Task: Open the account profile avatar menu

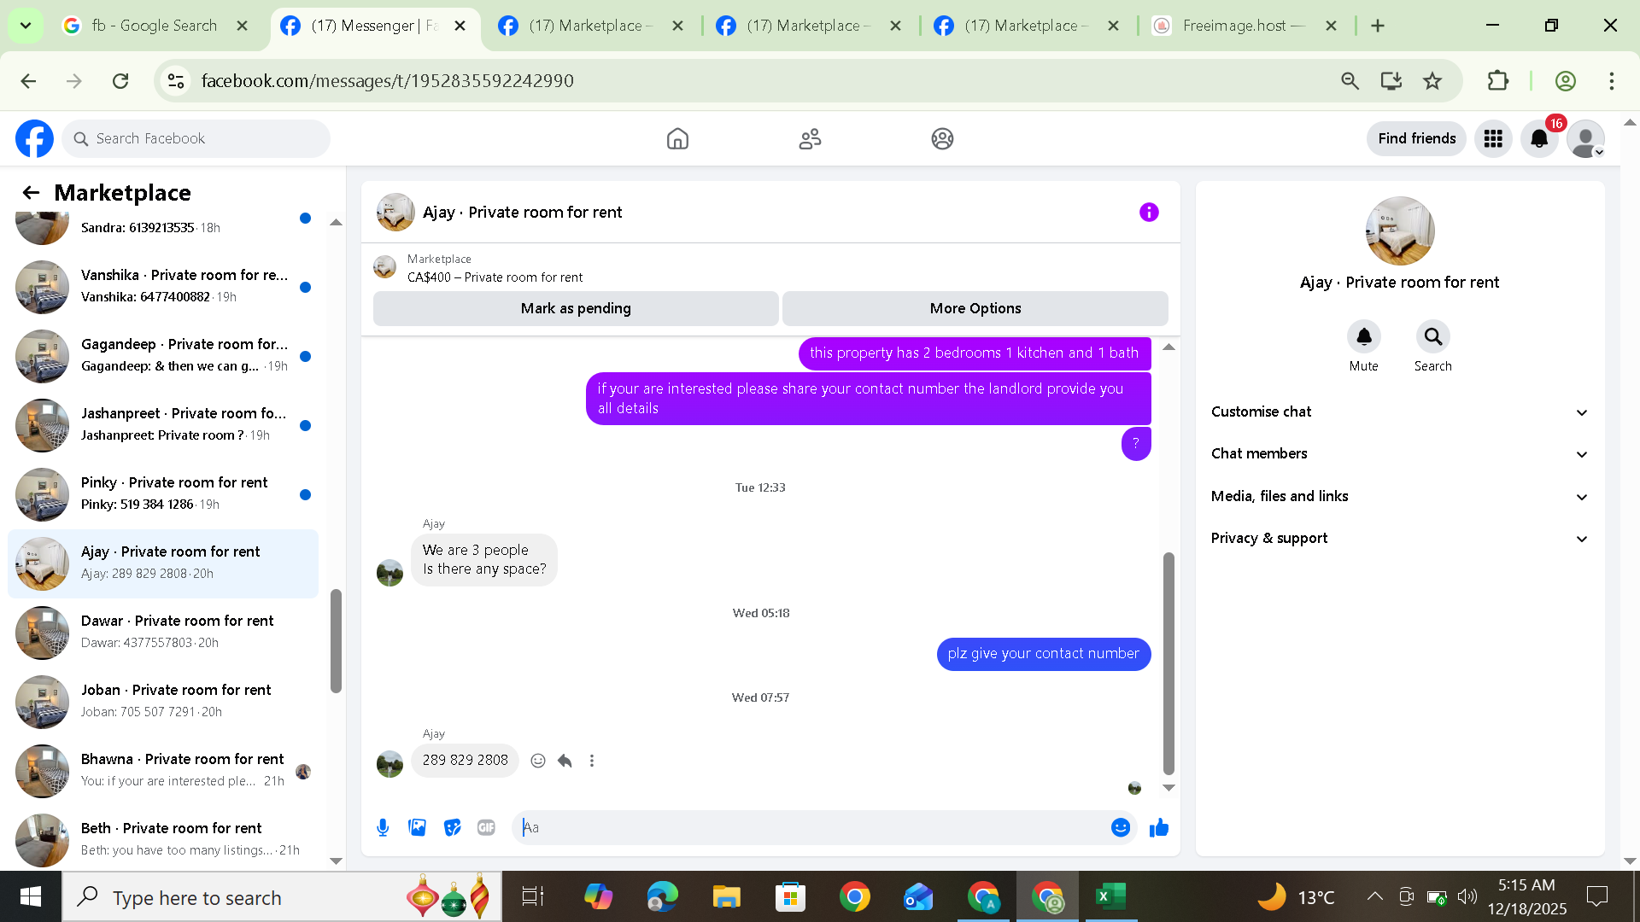Action: pyautogui.click(x=1586, y=138)
